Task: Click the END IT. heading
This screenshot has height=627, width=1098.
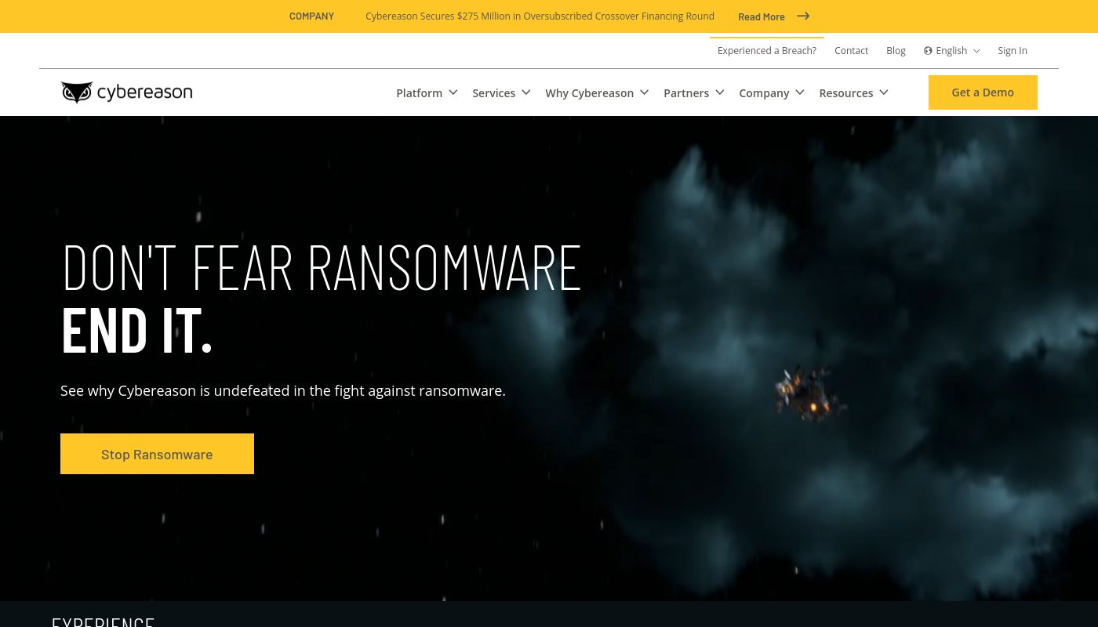Action: (136, 330)
